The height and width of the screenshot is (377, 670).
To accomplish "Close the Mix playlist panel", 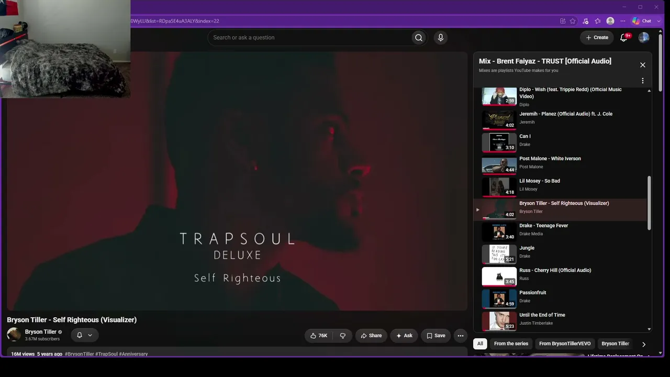I will click(x=643, y=65).
